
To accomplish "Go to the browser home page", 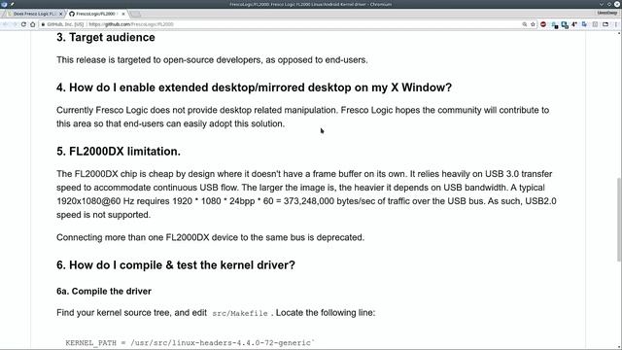I will coord(32,24).
